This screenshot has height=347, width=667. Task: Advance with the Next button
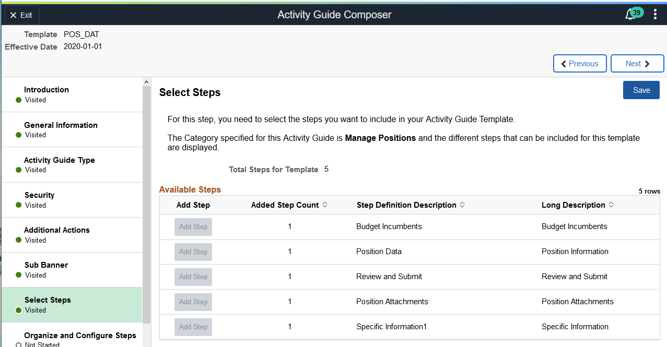tap(637, 64)
